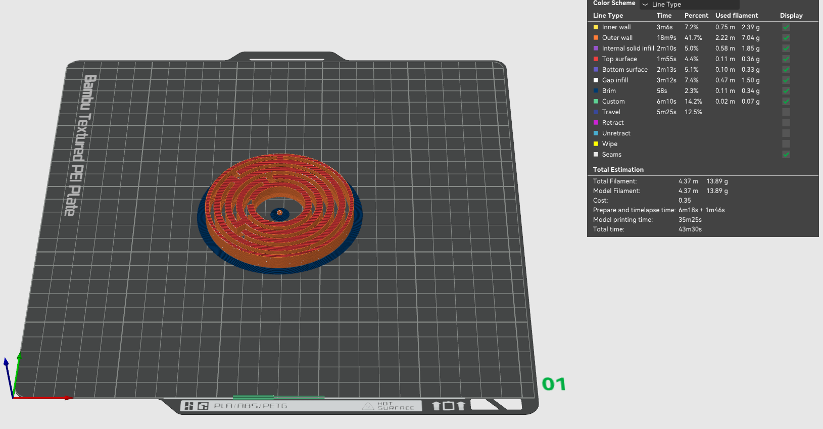Viewport: 823px width, 429px height.
Task: Hide Outer wall lines via Display checkbox
Action: (x=786, y=38)
